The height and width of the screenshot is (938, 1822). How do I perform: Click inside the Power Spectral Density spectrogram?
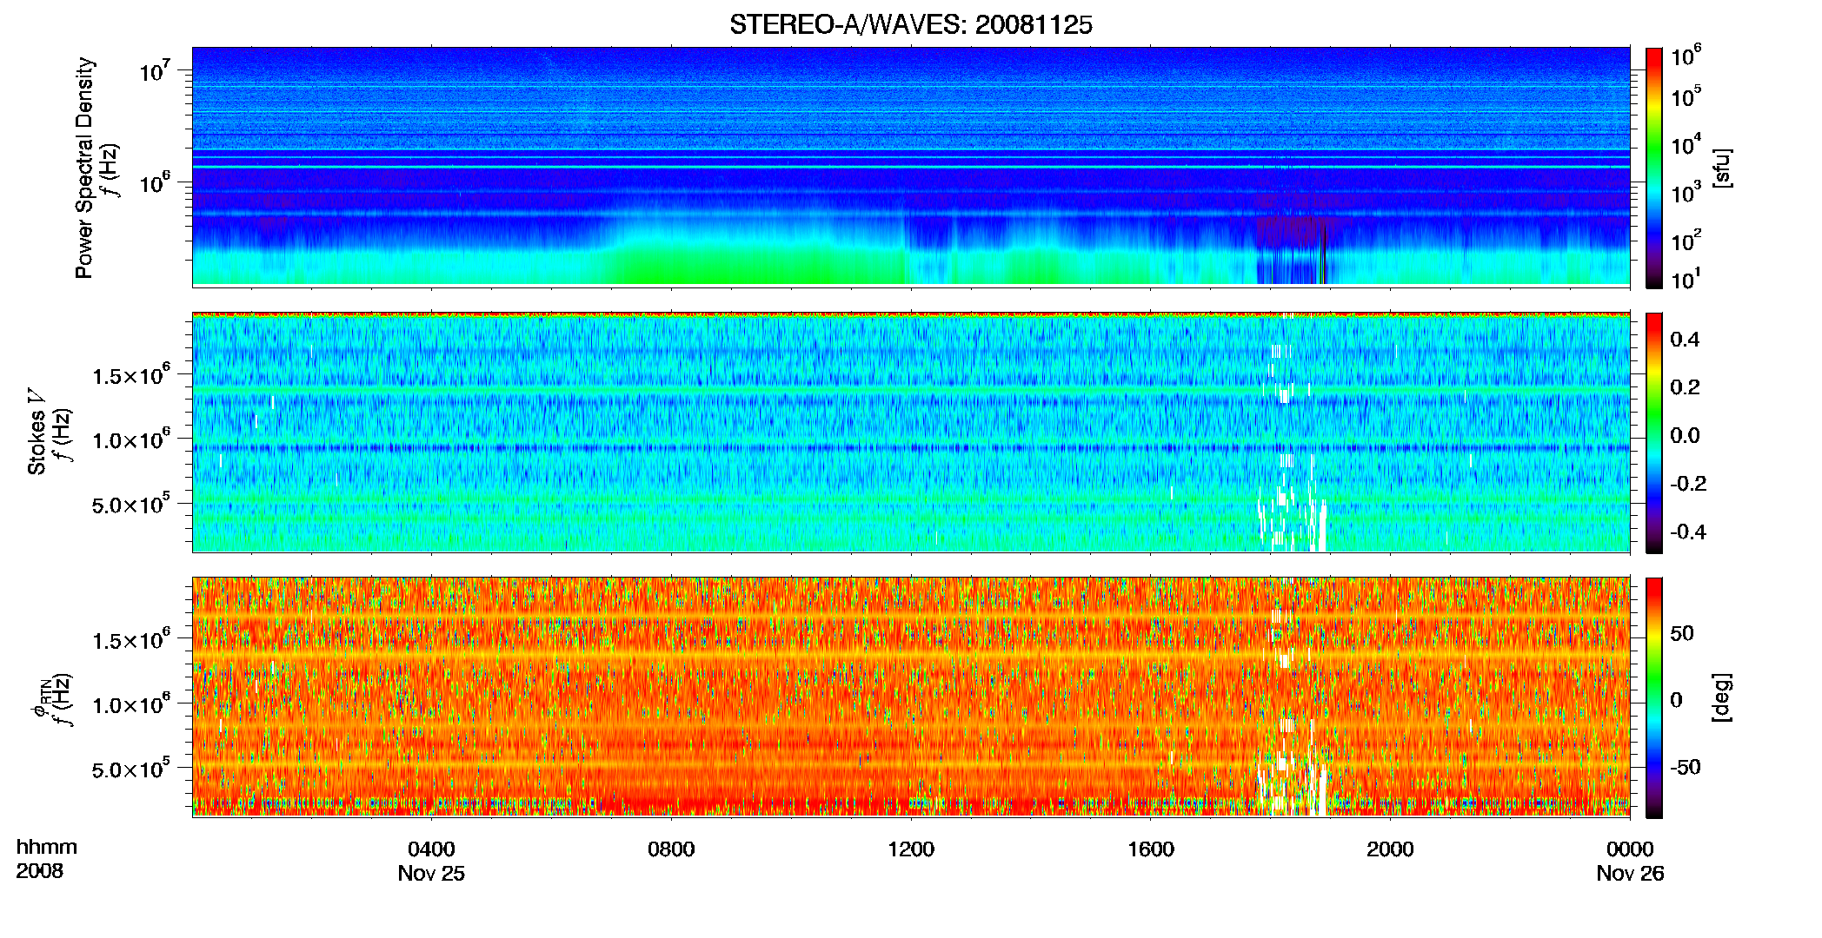[911, 167]
